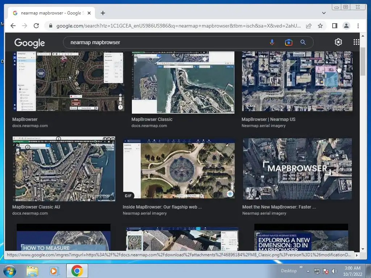The image size is (371, 278).
Task: Open the How To Measure thumbnail
Action: pos(63,237)
